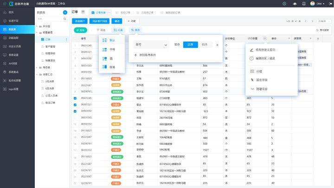Click the document icon beside the avatar

tap(304, 4)
